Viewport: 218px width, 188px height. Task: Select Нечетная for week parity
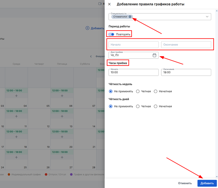pyautogui.click(x=156, y=91)
